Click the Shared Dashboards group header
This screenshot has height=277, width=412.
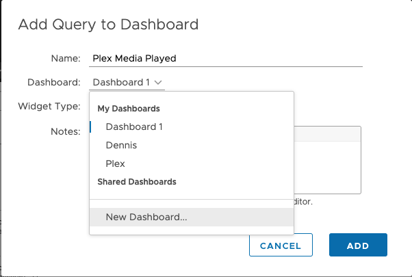pos(137,182)
